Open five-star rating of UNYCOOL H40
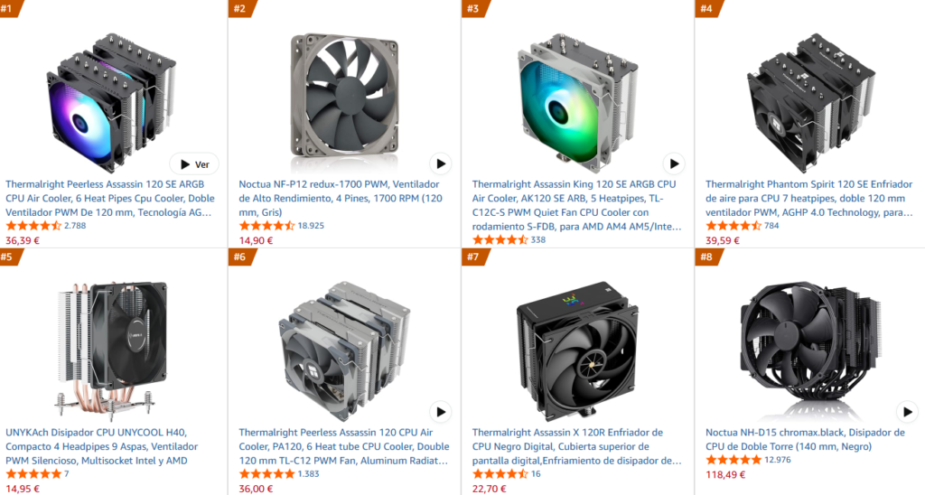 [33, 473]
